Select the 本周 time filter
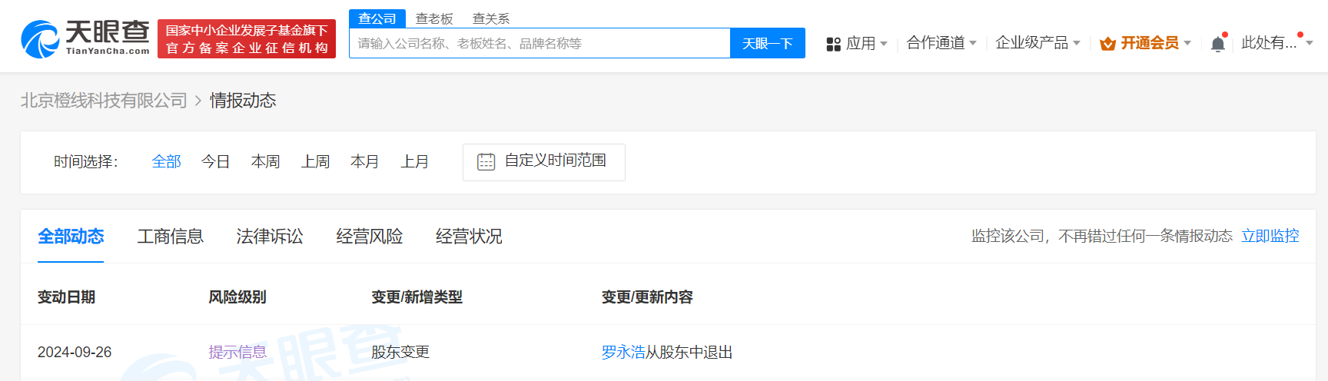This screenshot has width=1328, height=381. tap(266, 161)
